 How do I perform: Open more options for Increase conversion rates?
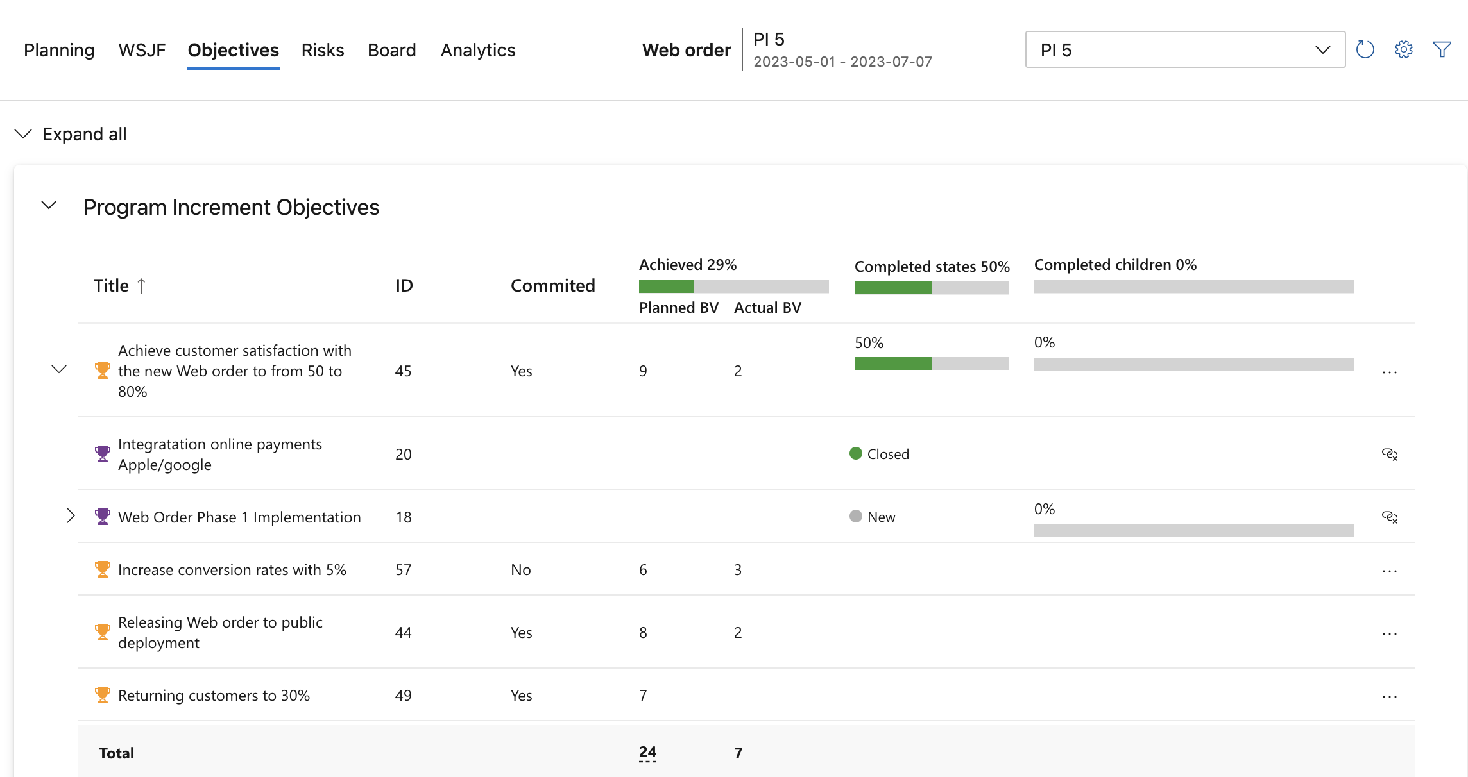1389,571
